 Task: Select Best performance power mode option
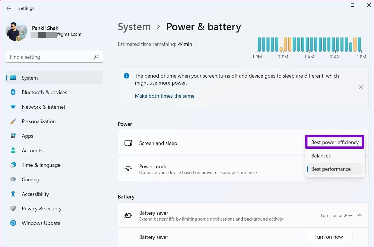tap(335, 169)
